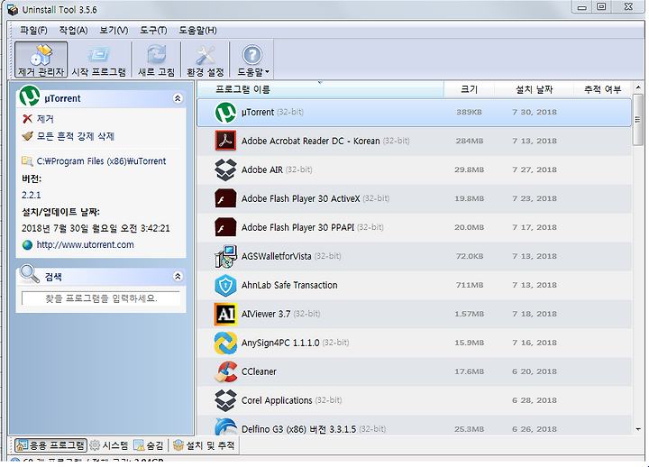Switch to the 숨김 hidden tab

click(x=149, y=445)
